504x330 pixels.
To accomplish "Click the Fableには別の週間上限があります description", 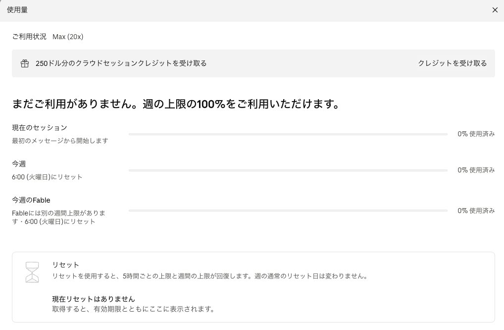I will click(x=59, y=217).
